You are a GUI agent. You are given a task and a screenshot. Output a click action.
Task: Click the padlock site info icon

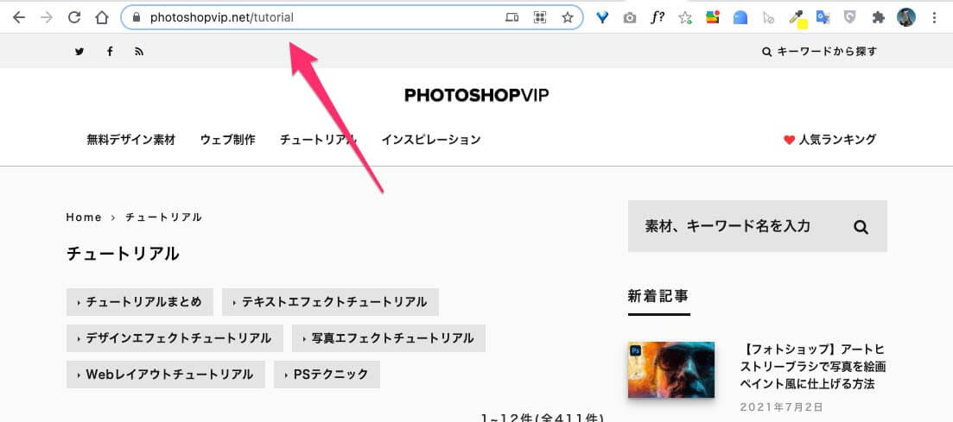click(x=137, y=17)
